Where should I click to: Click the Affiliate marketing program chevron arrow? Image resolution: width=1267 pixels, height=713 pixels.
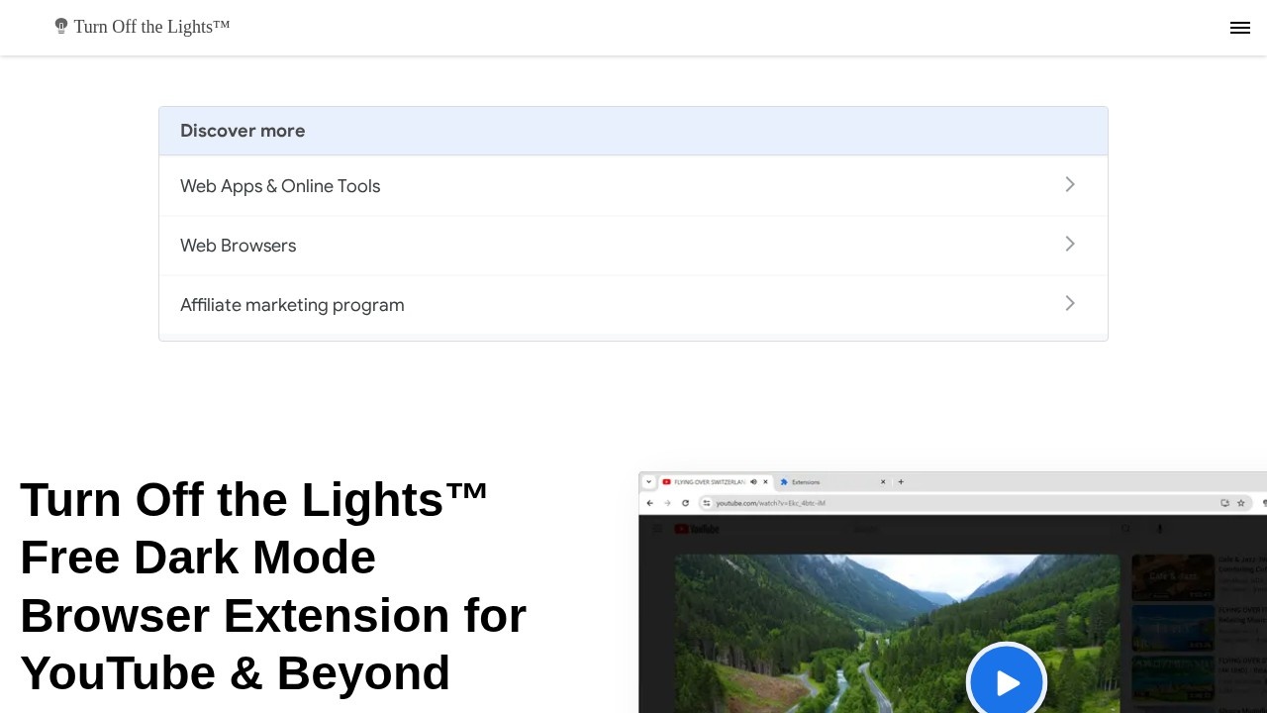tap(1070, 304)
